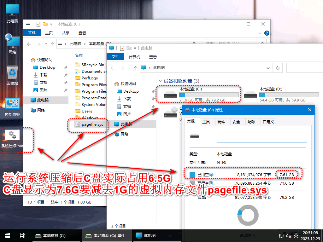The image size is (323, 242).
Task: Click the search box in 此电脑 window
Action: pyautogui.click(x=305, y=68)
